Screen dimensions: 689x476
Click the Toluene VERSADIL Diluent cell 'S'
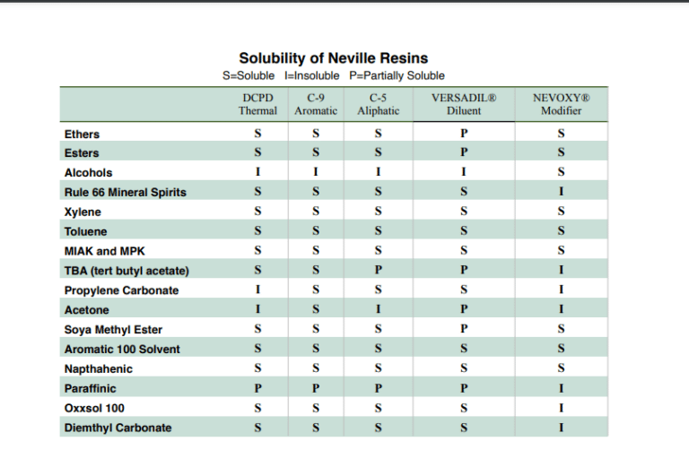pos(464,230)
